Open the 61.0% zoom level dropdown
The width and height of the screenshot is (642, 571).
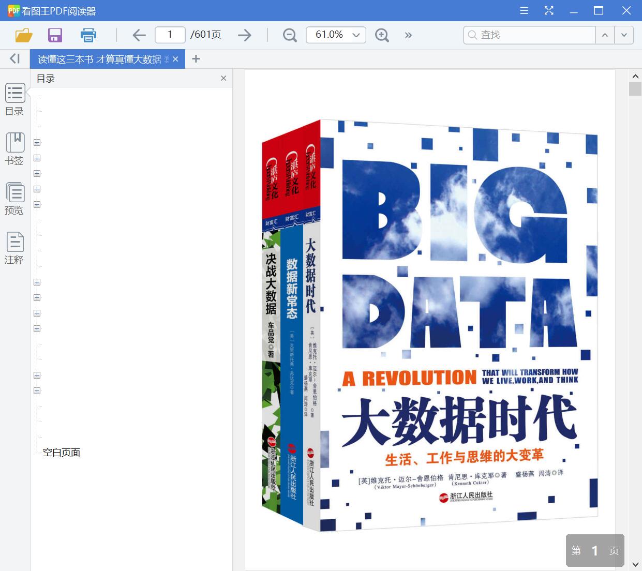coord(336,35)
